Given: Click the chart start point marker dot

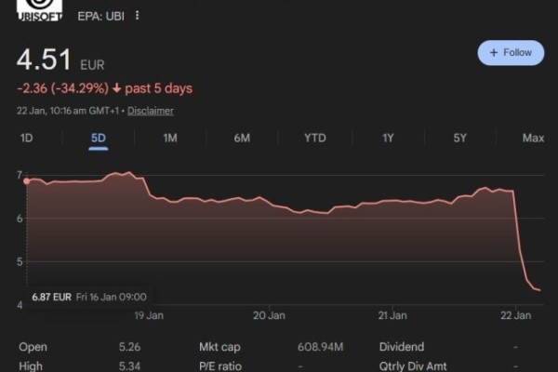Looking at the screenshot, I should [x=27, y=181].
